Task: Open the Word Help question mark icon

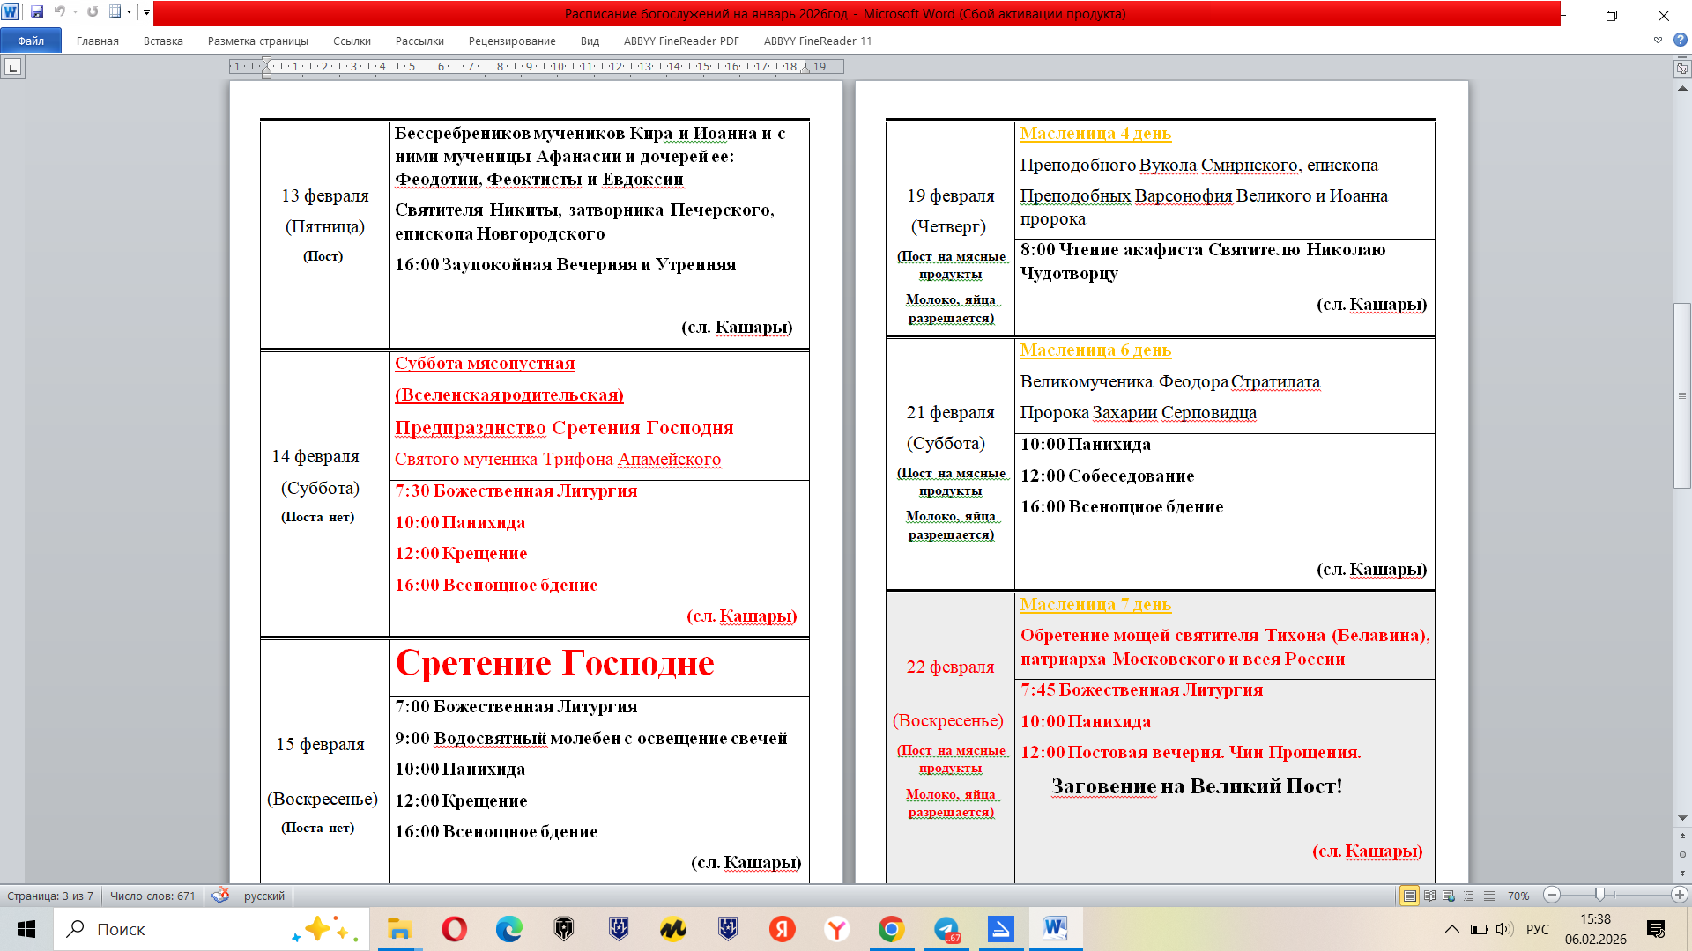Action: pyautogui.click(x=1680, y=41)
